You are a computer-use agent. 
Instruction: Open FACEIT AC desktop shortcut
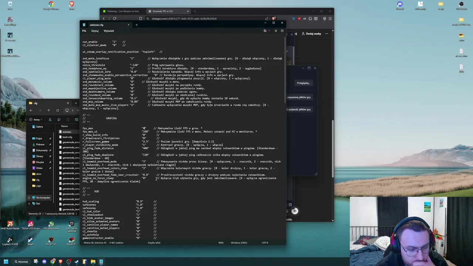point(51,242)
